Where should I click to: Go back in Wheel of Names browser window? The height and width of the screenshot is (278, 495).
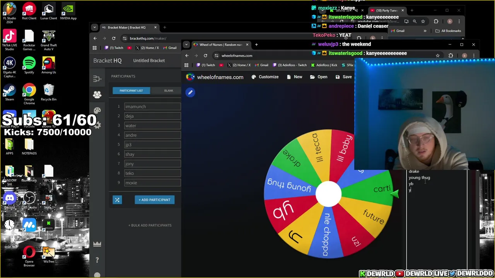187,56
